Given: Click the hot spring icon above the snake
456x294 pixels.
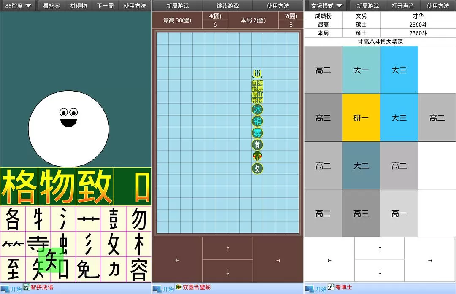Looking at the screenshot, I should click(257, 73).
